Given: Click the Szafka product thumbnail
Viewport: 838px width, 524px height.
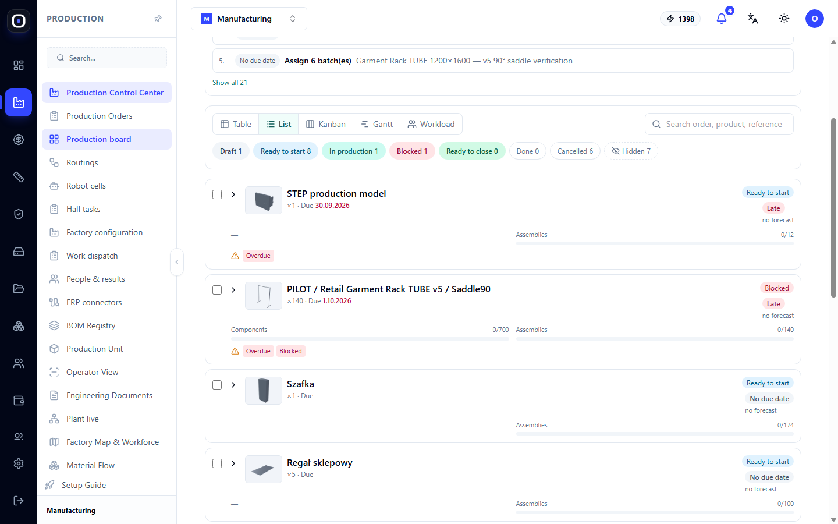Looking at the screenshot, I should pos(264,391).
